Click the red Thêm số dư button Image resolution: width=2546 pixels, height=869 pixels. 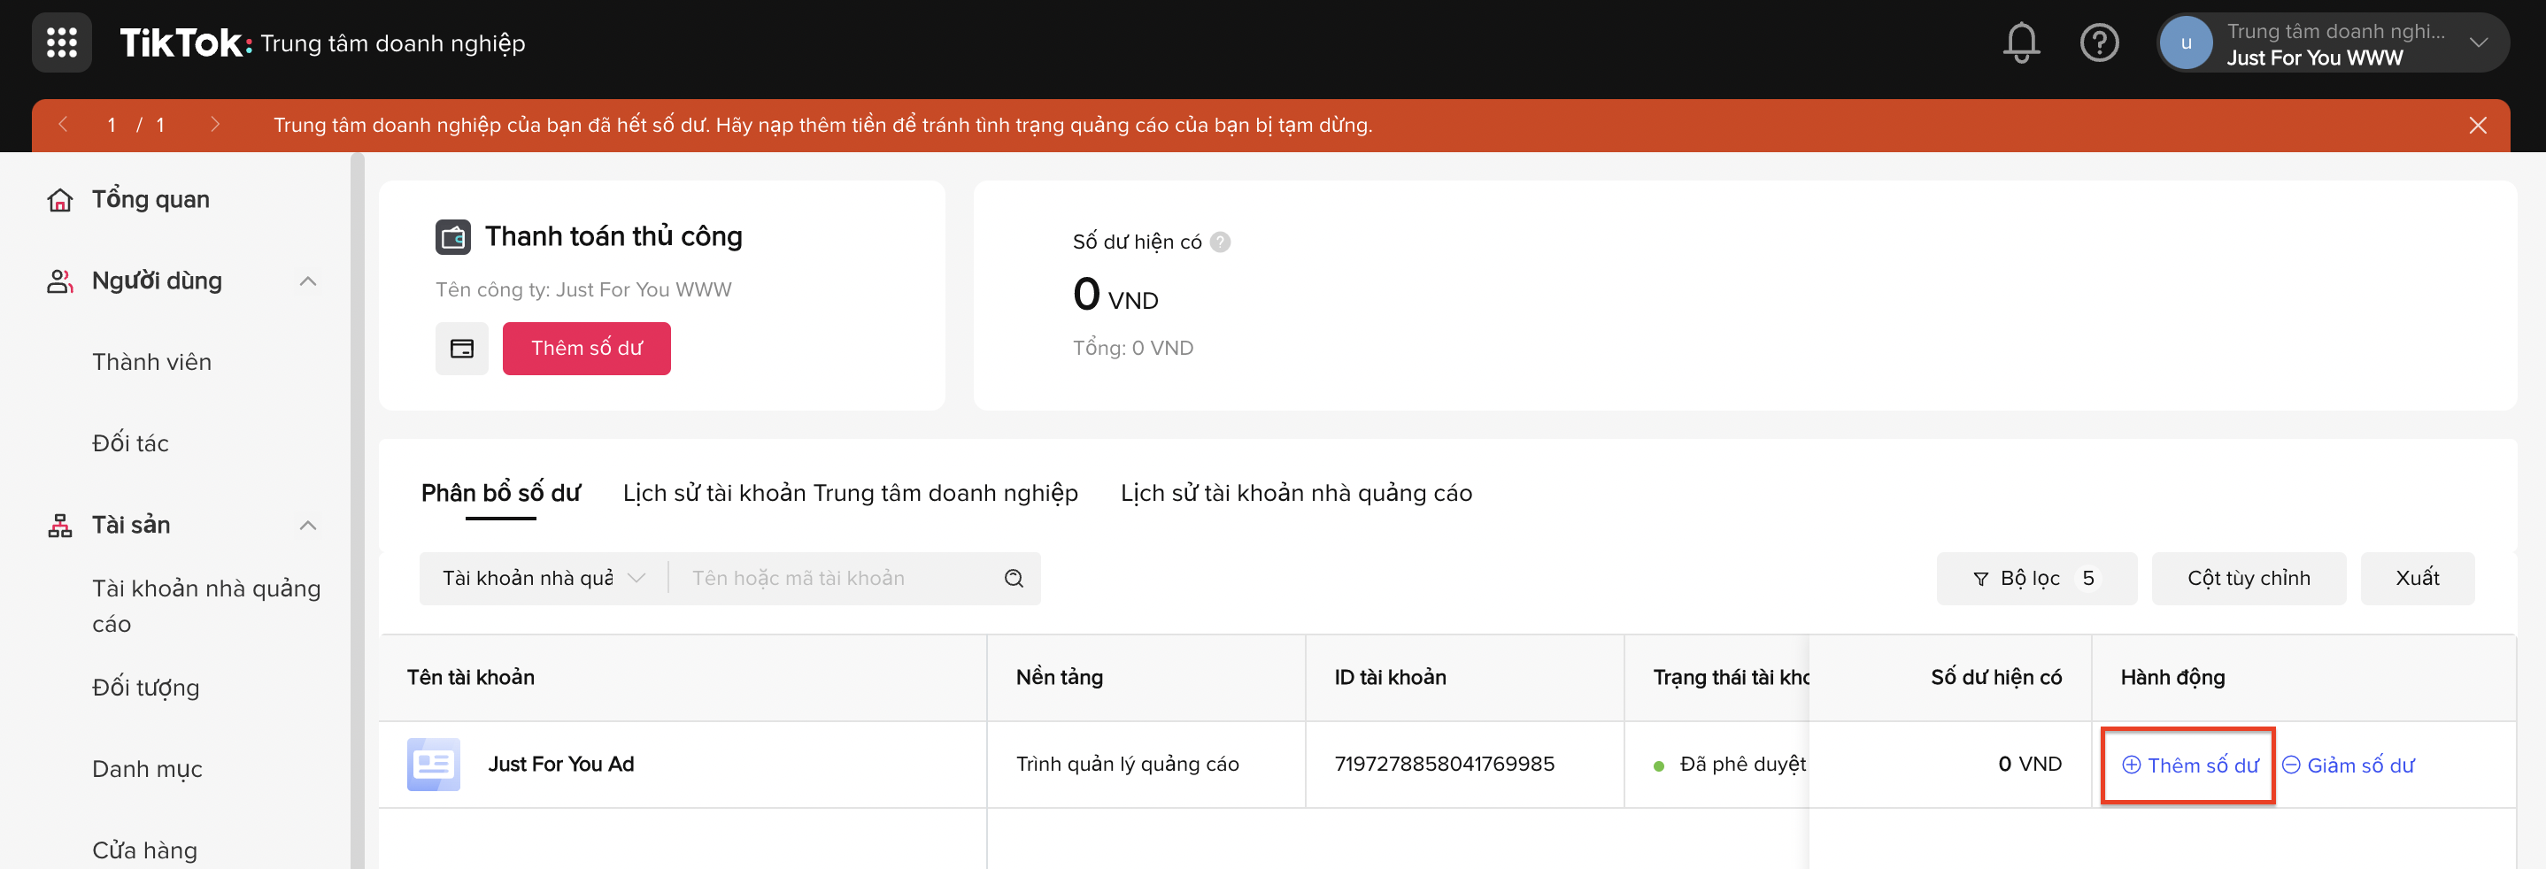(x=586, y=349)
